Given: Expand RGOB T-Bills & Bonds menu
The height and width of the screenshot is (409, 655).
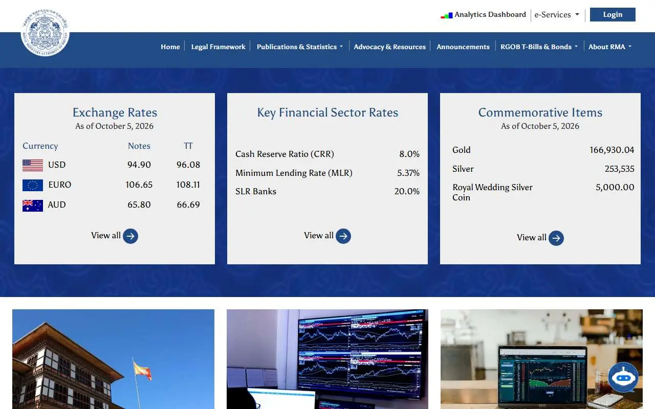Looking at the screenshot, I should 539,47.
